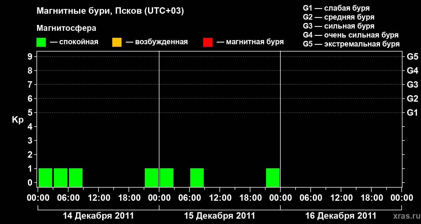The height and width of the screenshot is (224, 421).
Task: Click the right-axis 'G1' level label
Action: (412, 113)
